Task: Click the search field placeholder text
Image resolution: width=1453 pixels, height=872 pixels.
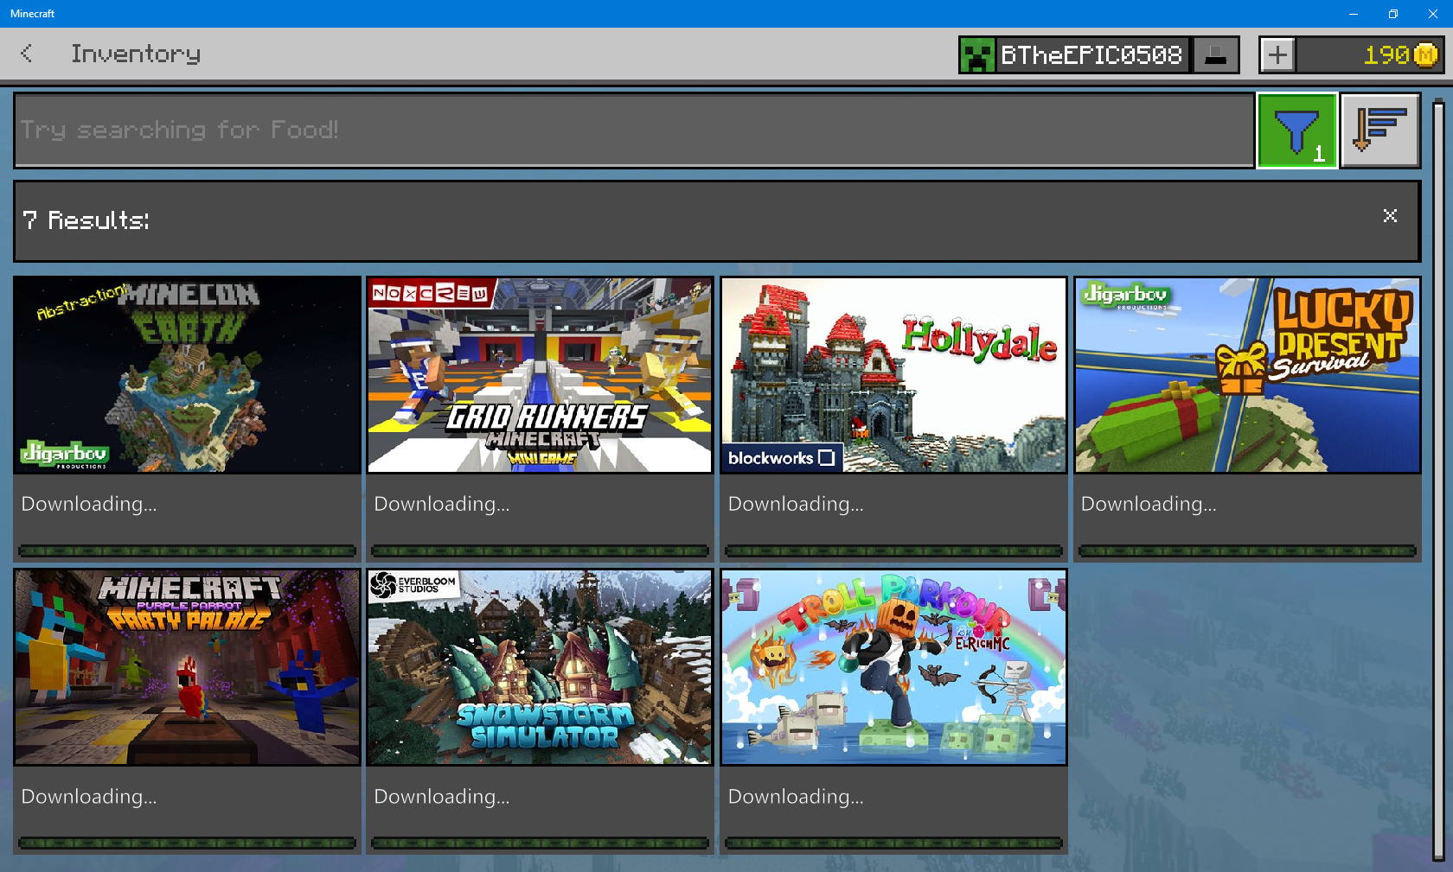Action: point(180,130)
